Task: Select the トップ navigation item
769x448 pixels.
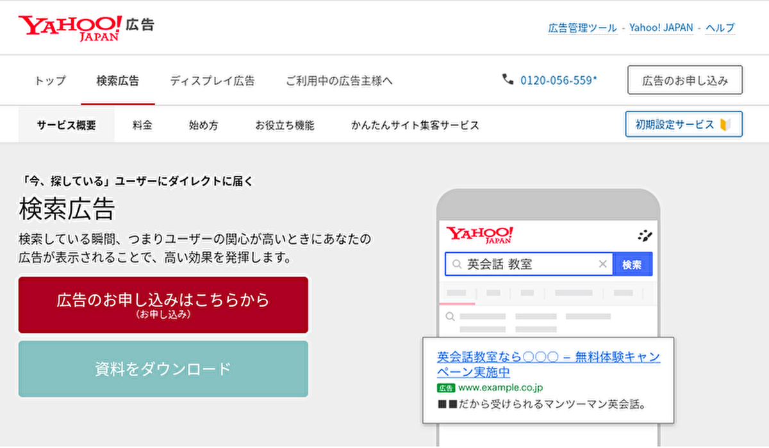Action: tap(50, 81)
